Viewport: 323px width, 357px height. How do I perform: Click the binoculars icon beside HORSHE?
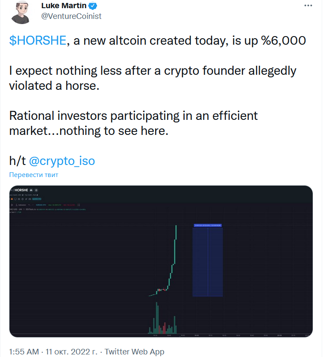(x=31, y=190)
